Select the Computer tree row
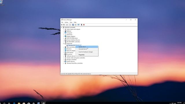The width and height of the screenshot is (185, 104). (x=69, y=33)
